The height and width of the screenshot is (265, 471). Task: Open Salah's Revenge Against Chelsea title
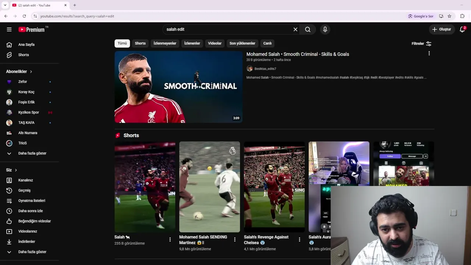266,240
